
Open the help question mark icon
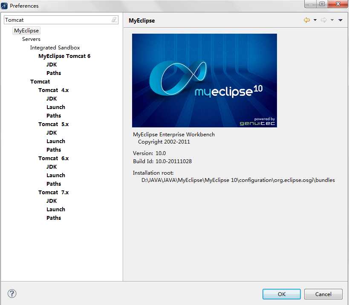click(12, 293)
